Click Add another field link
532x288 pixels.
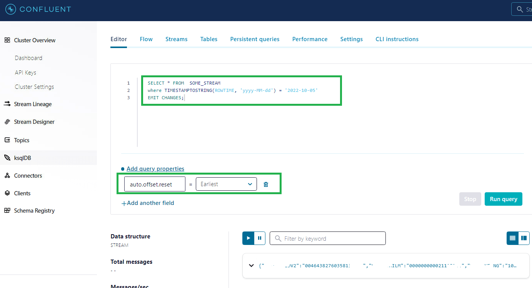click(x=148, y=203)
